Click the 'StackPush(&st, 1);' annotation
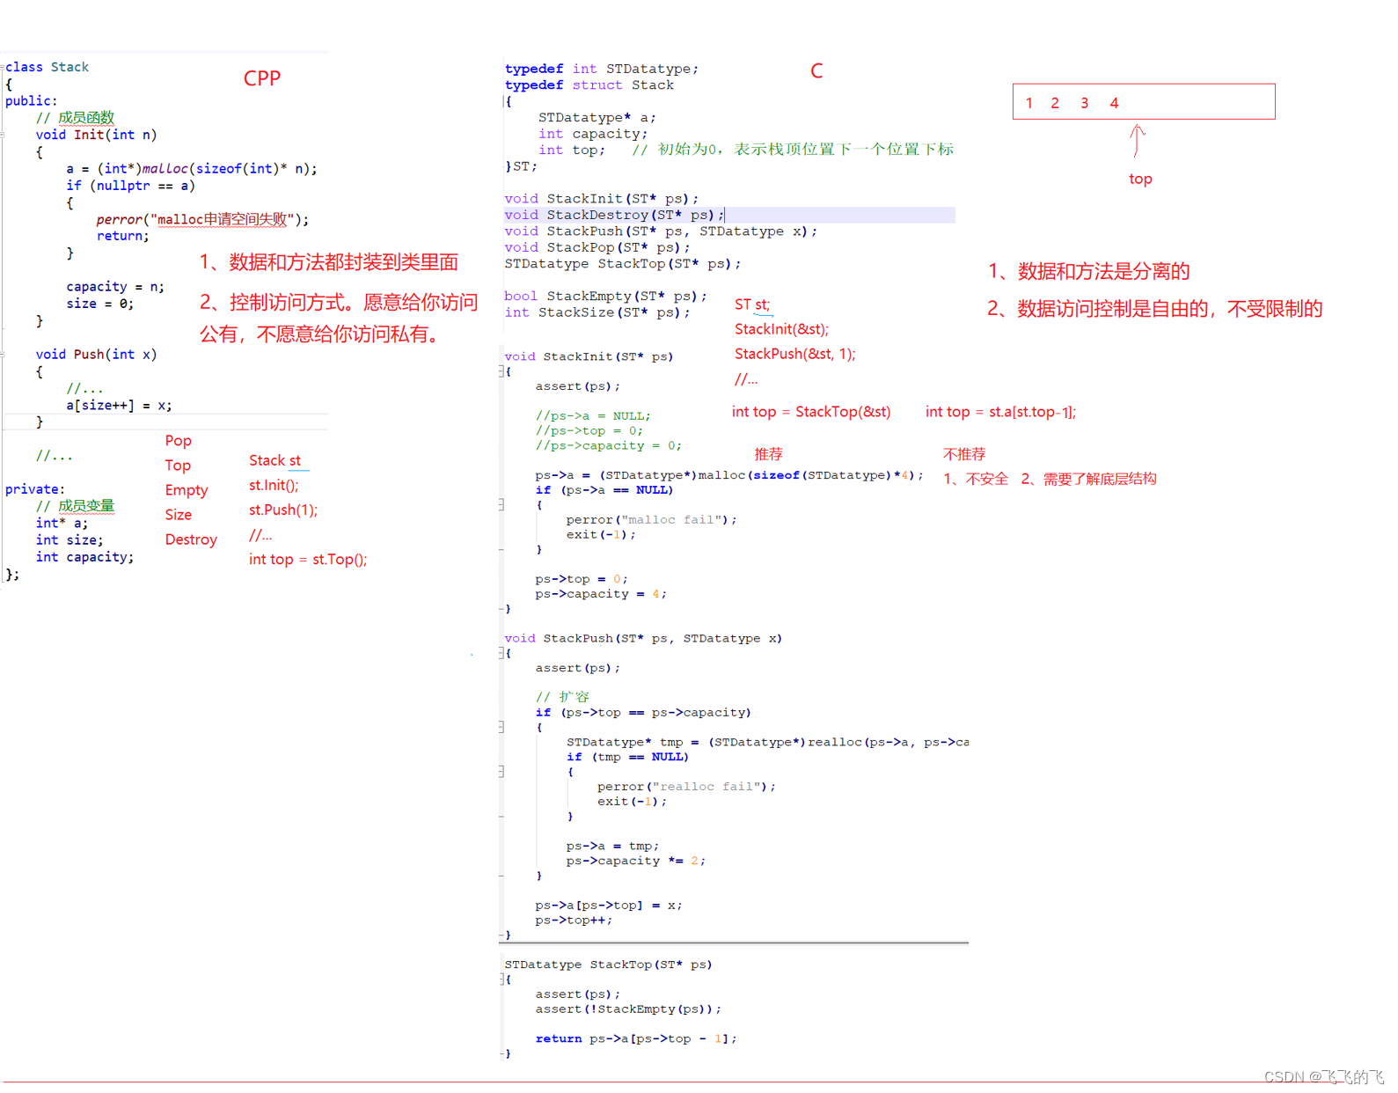 (x=794, y=354)
